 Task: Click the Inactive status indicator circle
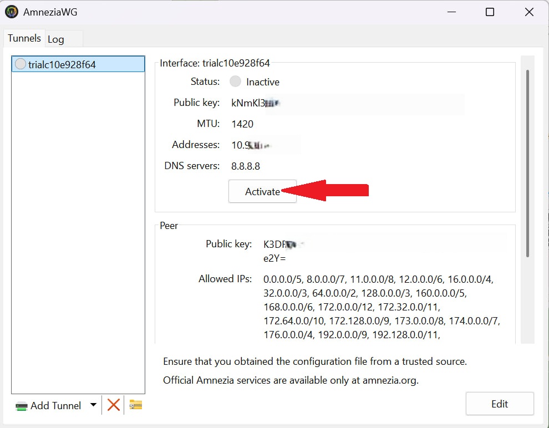235,81
